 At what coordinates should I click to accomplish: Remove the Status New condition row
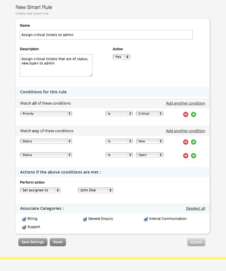186,142
